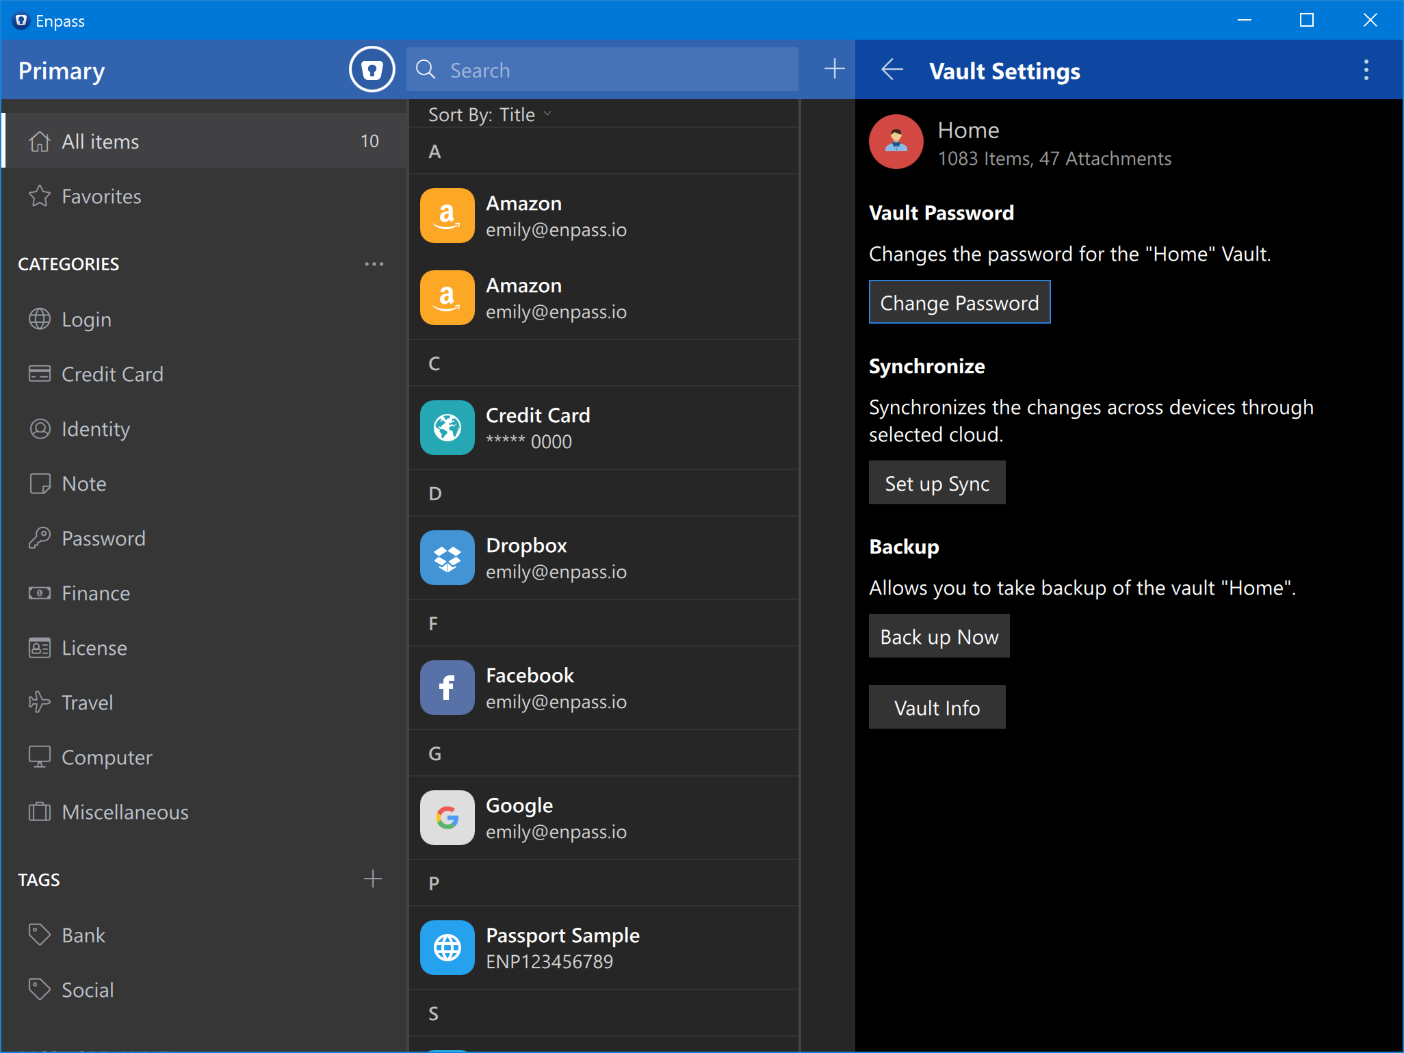Open the Vault Settings three-dot menu
Screen dimensions: 1404x1053
(1366, 70)
